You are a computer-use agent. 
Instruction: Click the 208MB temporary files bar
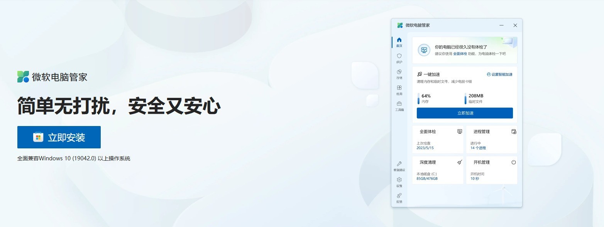click(x=466, y=98)
